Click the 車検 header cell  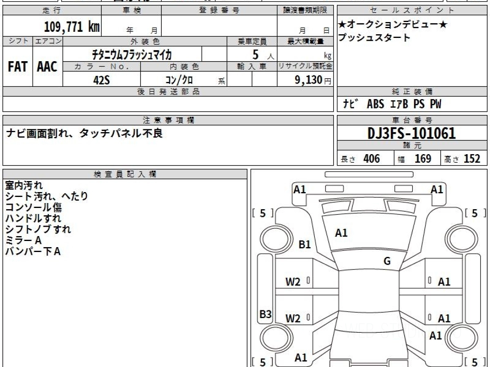tap(131, 11)
